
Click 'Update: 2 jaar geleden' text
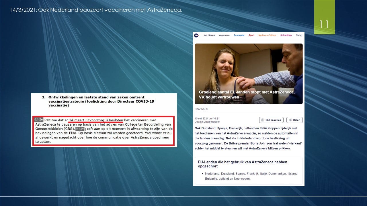point(208,122)
